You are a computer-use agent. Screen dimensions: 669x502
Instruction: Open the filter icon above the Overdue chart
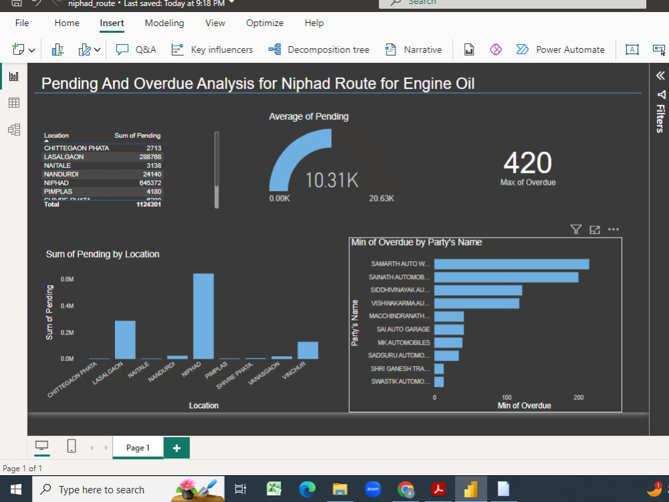point(575,229)
